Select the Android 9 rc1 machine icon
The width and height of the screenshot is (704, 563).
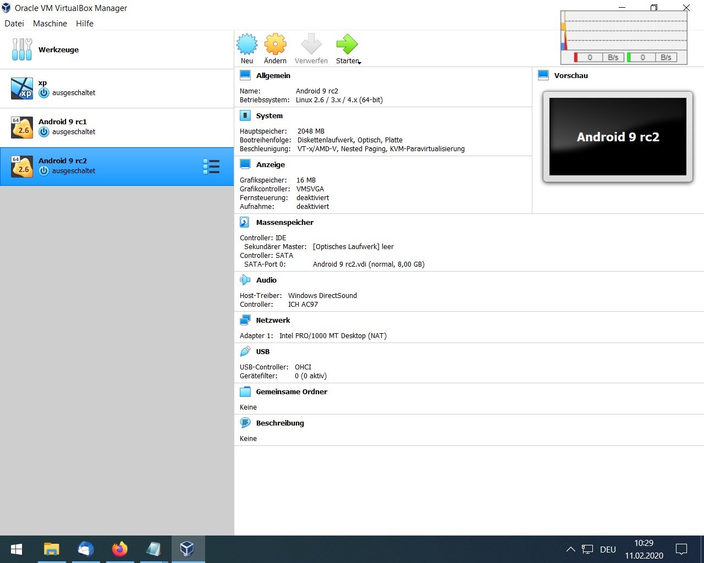point(22,127)
